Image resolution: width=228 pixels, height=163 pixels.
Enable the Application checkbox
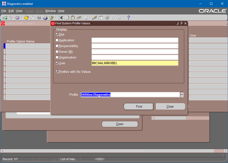[57, 40]
